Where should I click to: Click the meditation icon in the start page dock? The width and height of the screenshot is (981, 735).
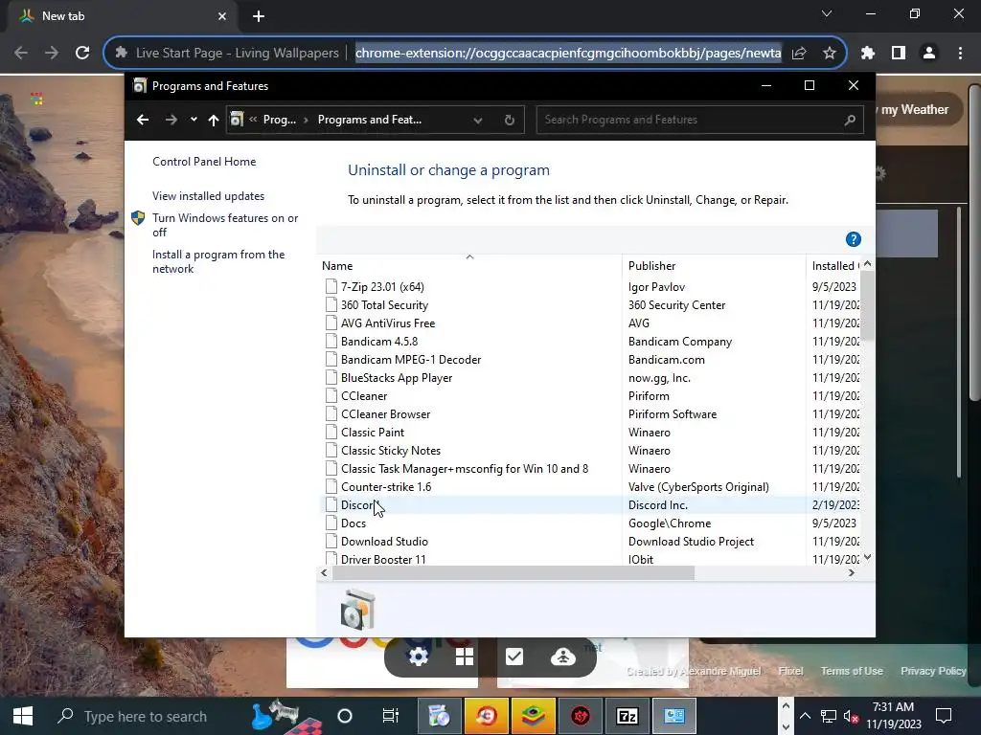pos(563,657)
